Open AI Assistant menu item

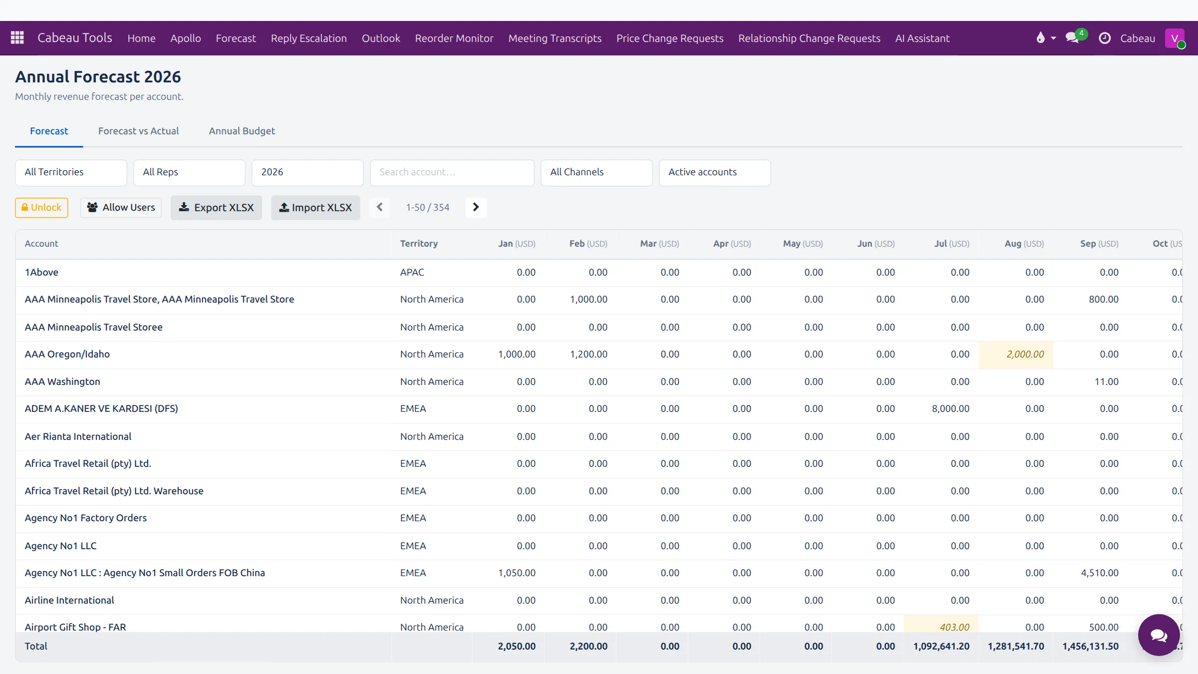922,38
